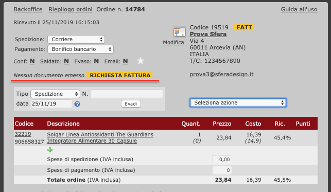Open the Pagamento Bonifico bancario dropdown

pyautogui.click(x=81, y=49)
